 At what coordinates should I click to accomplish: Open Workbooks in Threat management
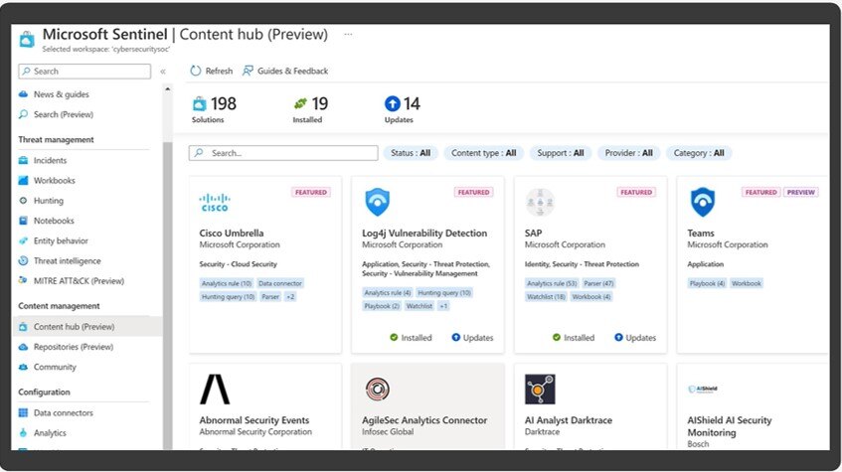54,181
